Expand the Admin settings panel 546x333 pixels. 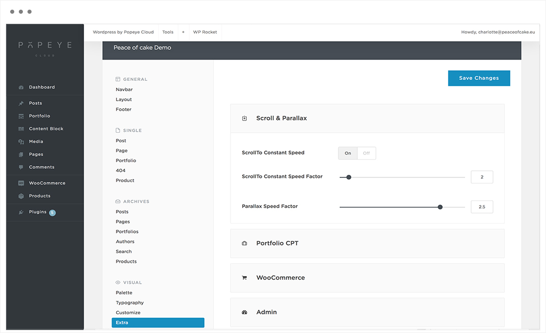click(x=367, y=312)
